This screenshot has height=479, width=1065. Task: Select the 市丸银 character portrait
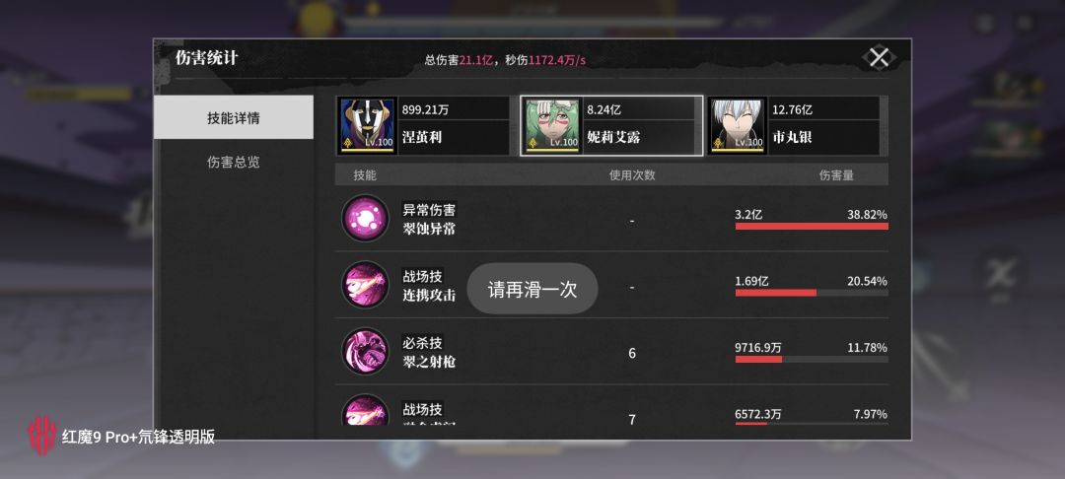[739, 125]
